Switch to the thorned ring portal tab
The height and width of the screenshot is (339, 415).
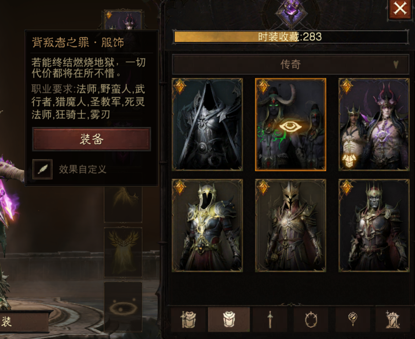(311, 319)
